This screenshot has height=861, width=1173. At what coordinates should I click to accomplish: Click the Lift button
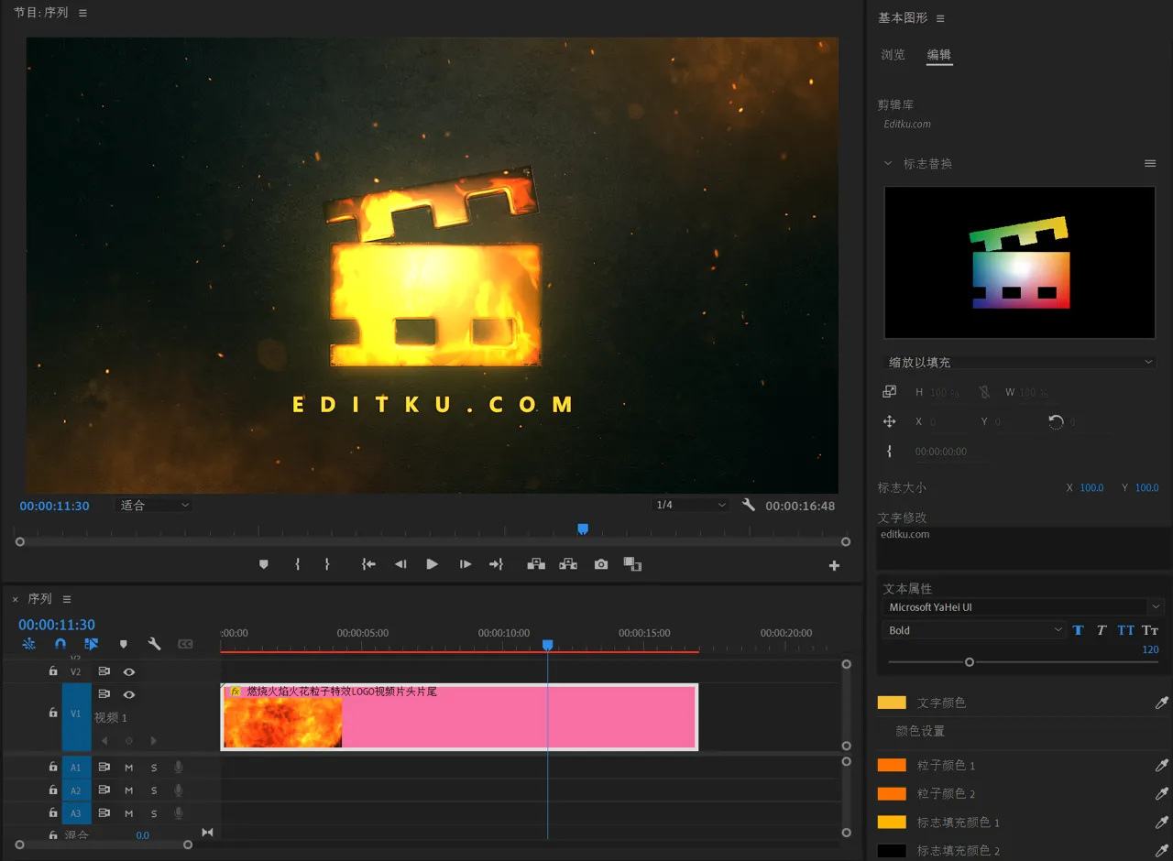point(536,565)
